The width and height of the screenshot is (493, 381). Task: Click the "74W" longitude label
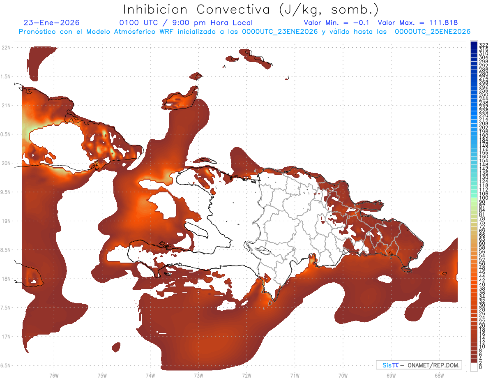tap(150, 375)
